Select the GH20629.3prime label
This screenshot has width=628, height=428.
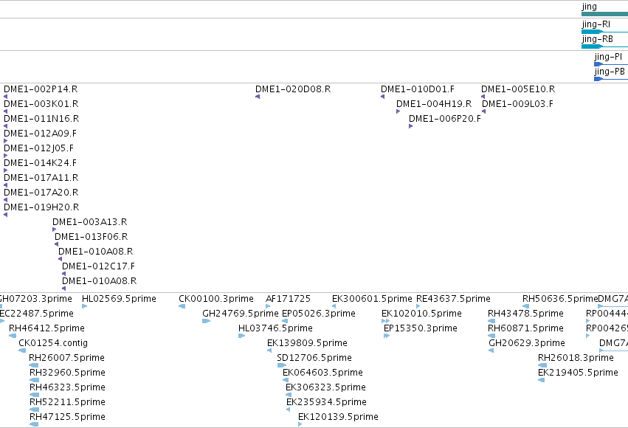(527, 344)
